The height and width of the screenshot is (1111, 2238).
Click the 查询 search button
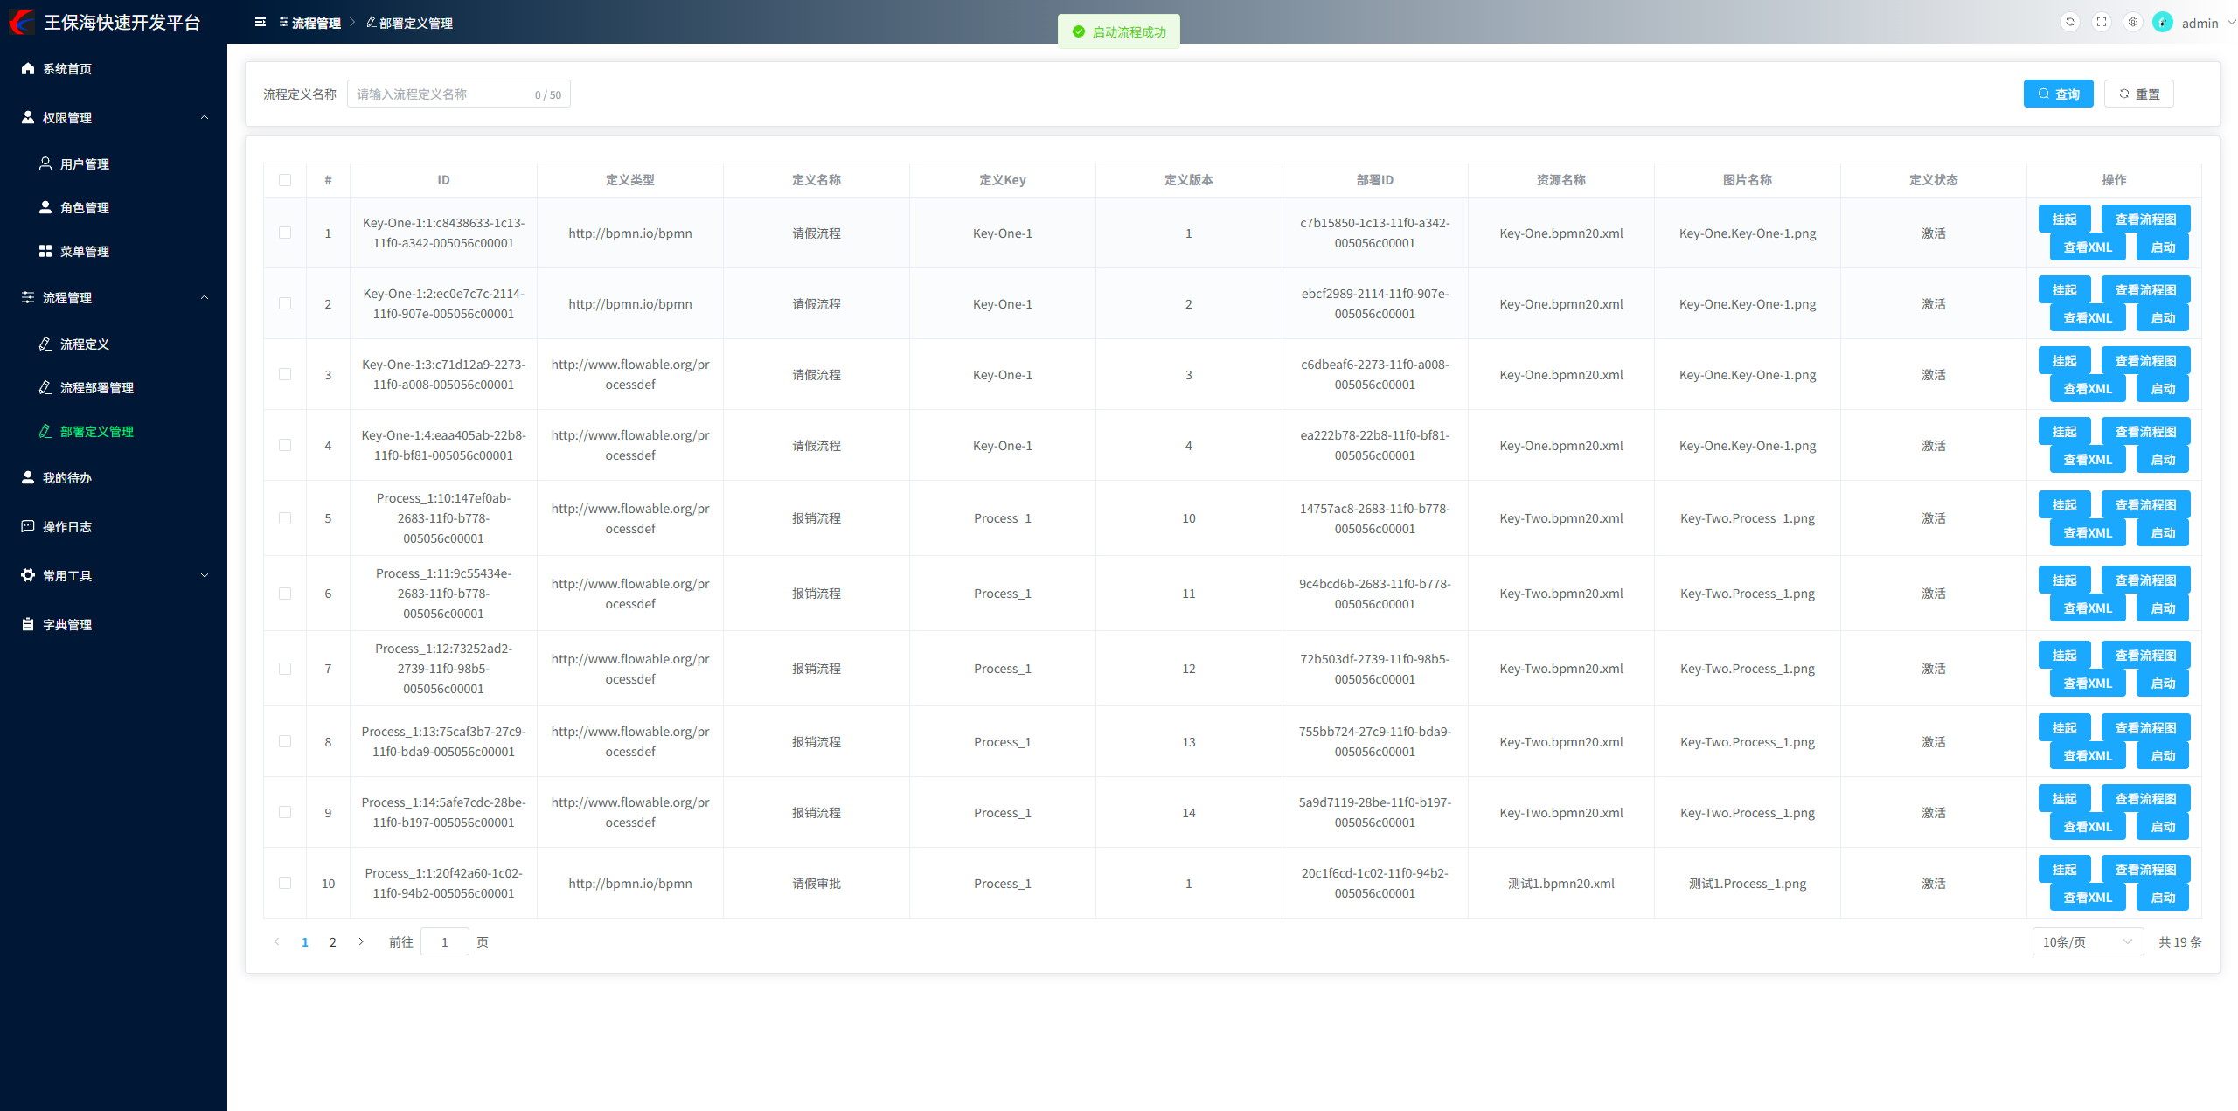2058,94
